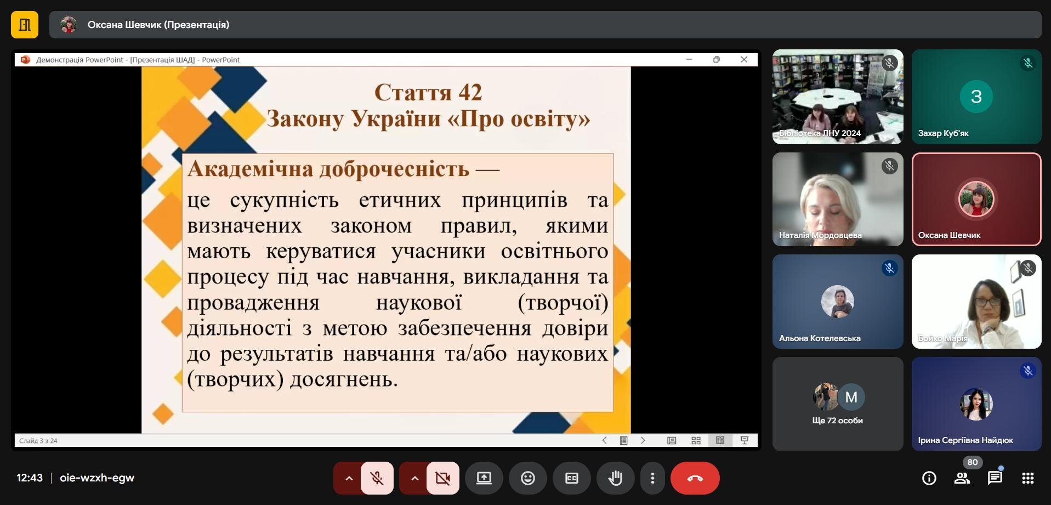The image size is (1051, 505).
Task: Open the 'Ще 72 особи' participants tile
Action: tap(837, 404)
